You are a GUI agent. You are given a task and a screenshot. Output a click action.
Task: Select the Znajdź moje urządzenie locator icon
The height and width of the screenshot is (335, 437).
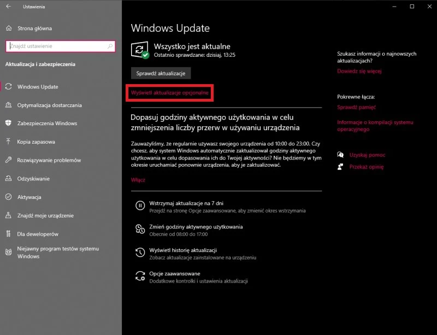point(9,215)
